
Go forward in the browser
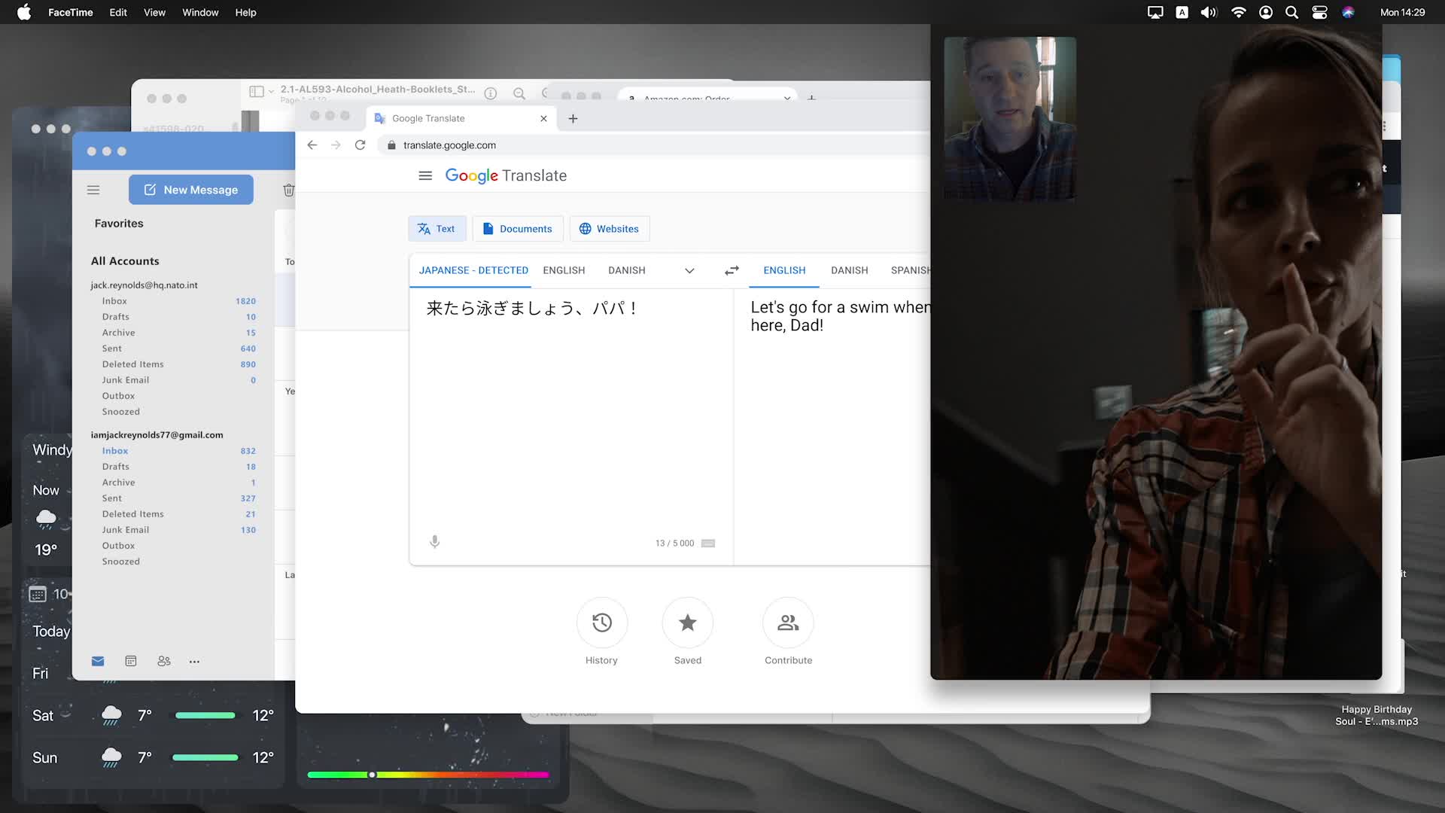[x=336, y=145]
